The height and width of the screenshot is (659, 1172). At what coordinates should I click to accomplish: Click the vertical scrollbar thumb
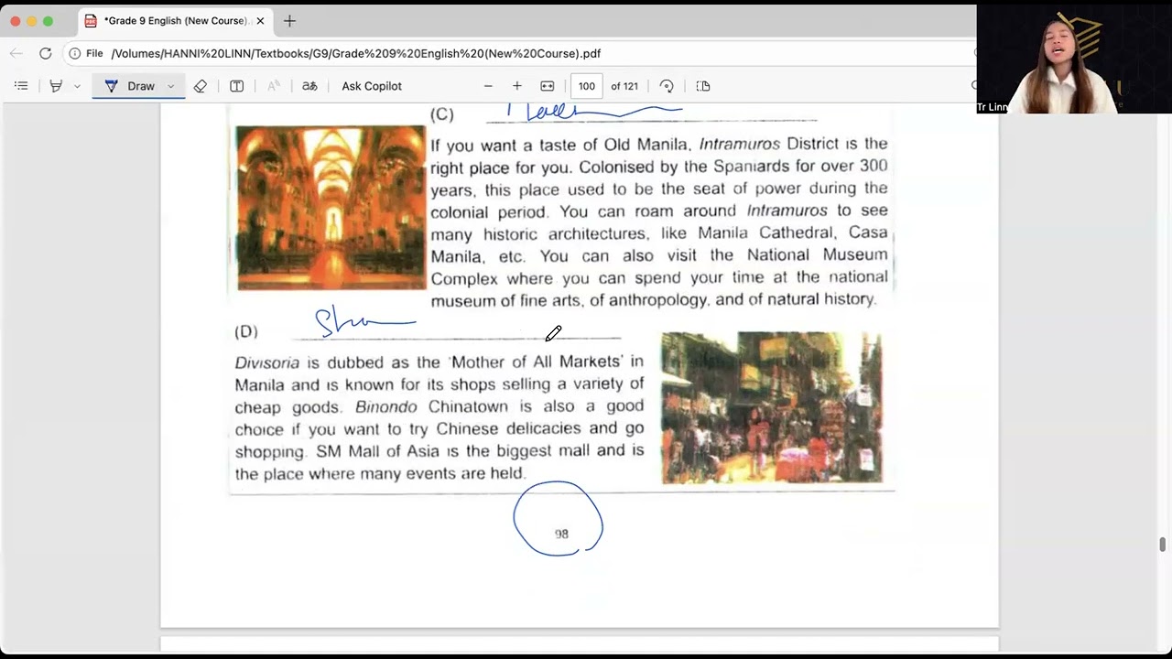[x=1163, y=545]
